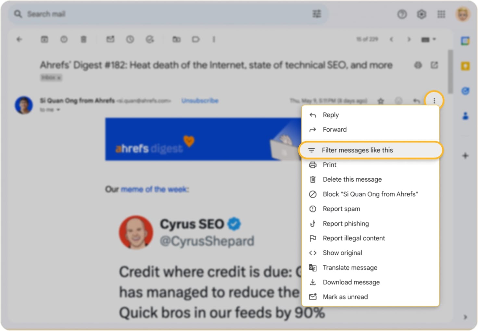Star the message from Si Quan Ong
Image resolution: width=478 pixels, height=331 pixels.
pos(381,101)
